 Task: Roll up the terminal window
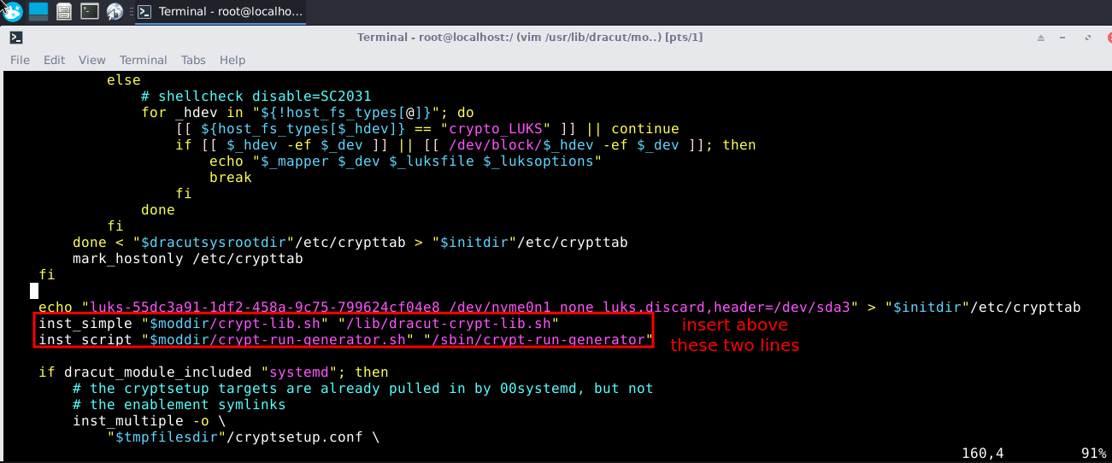pos(1040,38)
